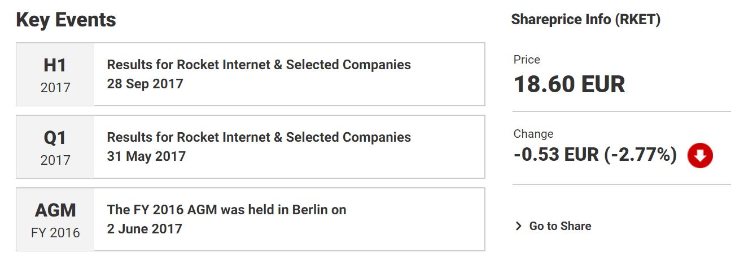Select the FY 2016 AGM Berlin description
The height and width of the screenshot is (257, 731).
[x=226, y=210]
